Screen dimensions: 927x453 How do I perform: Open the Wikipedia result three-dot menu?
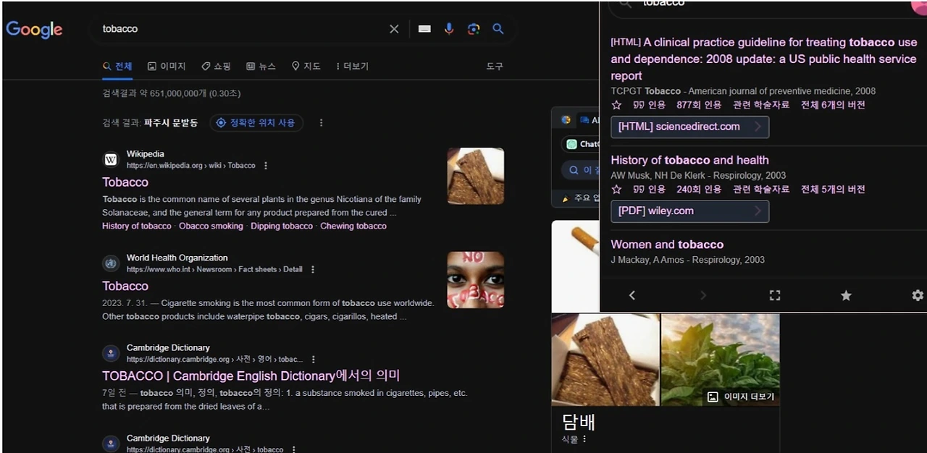click(266, 166)
